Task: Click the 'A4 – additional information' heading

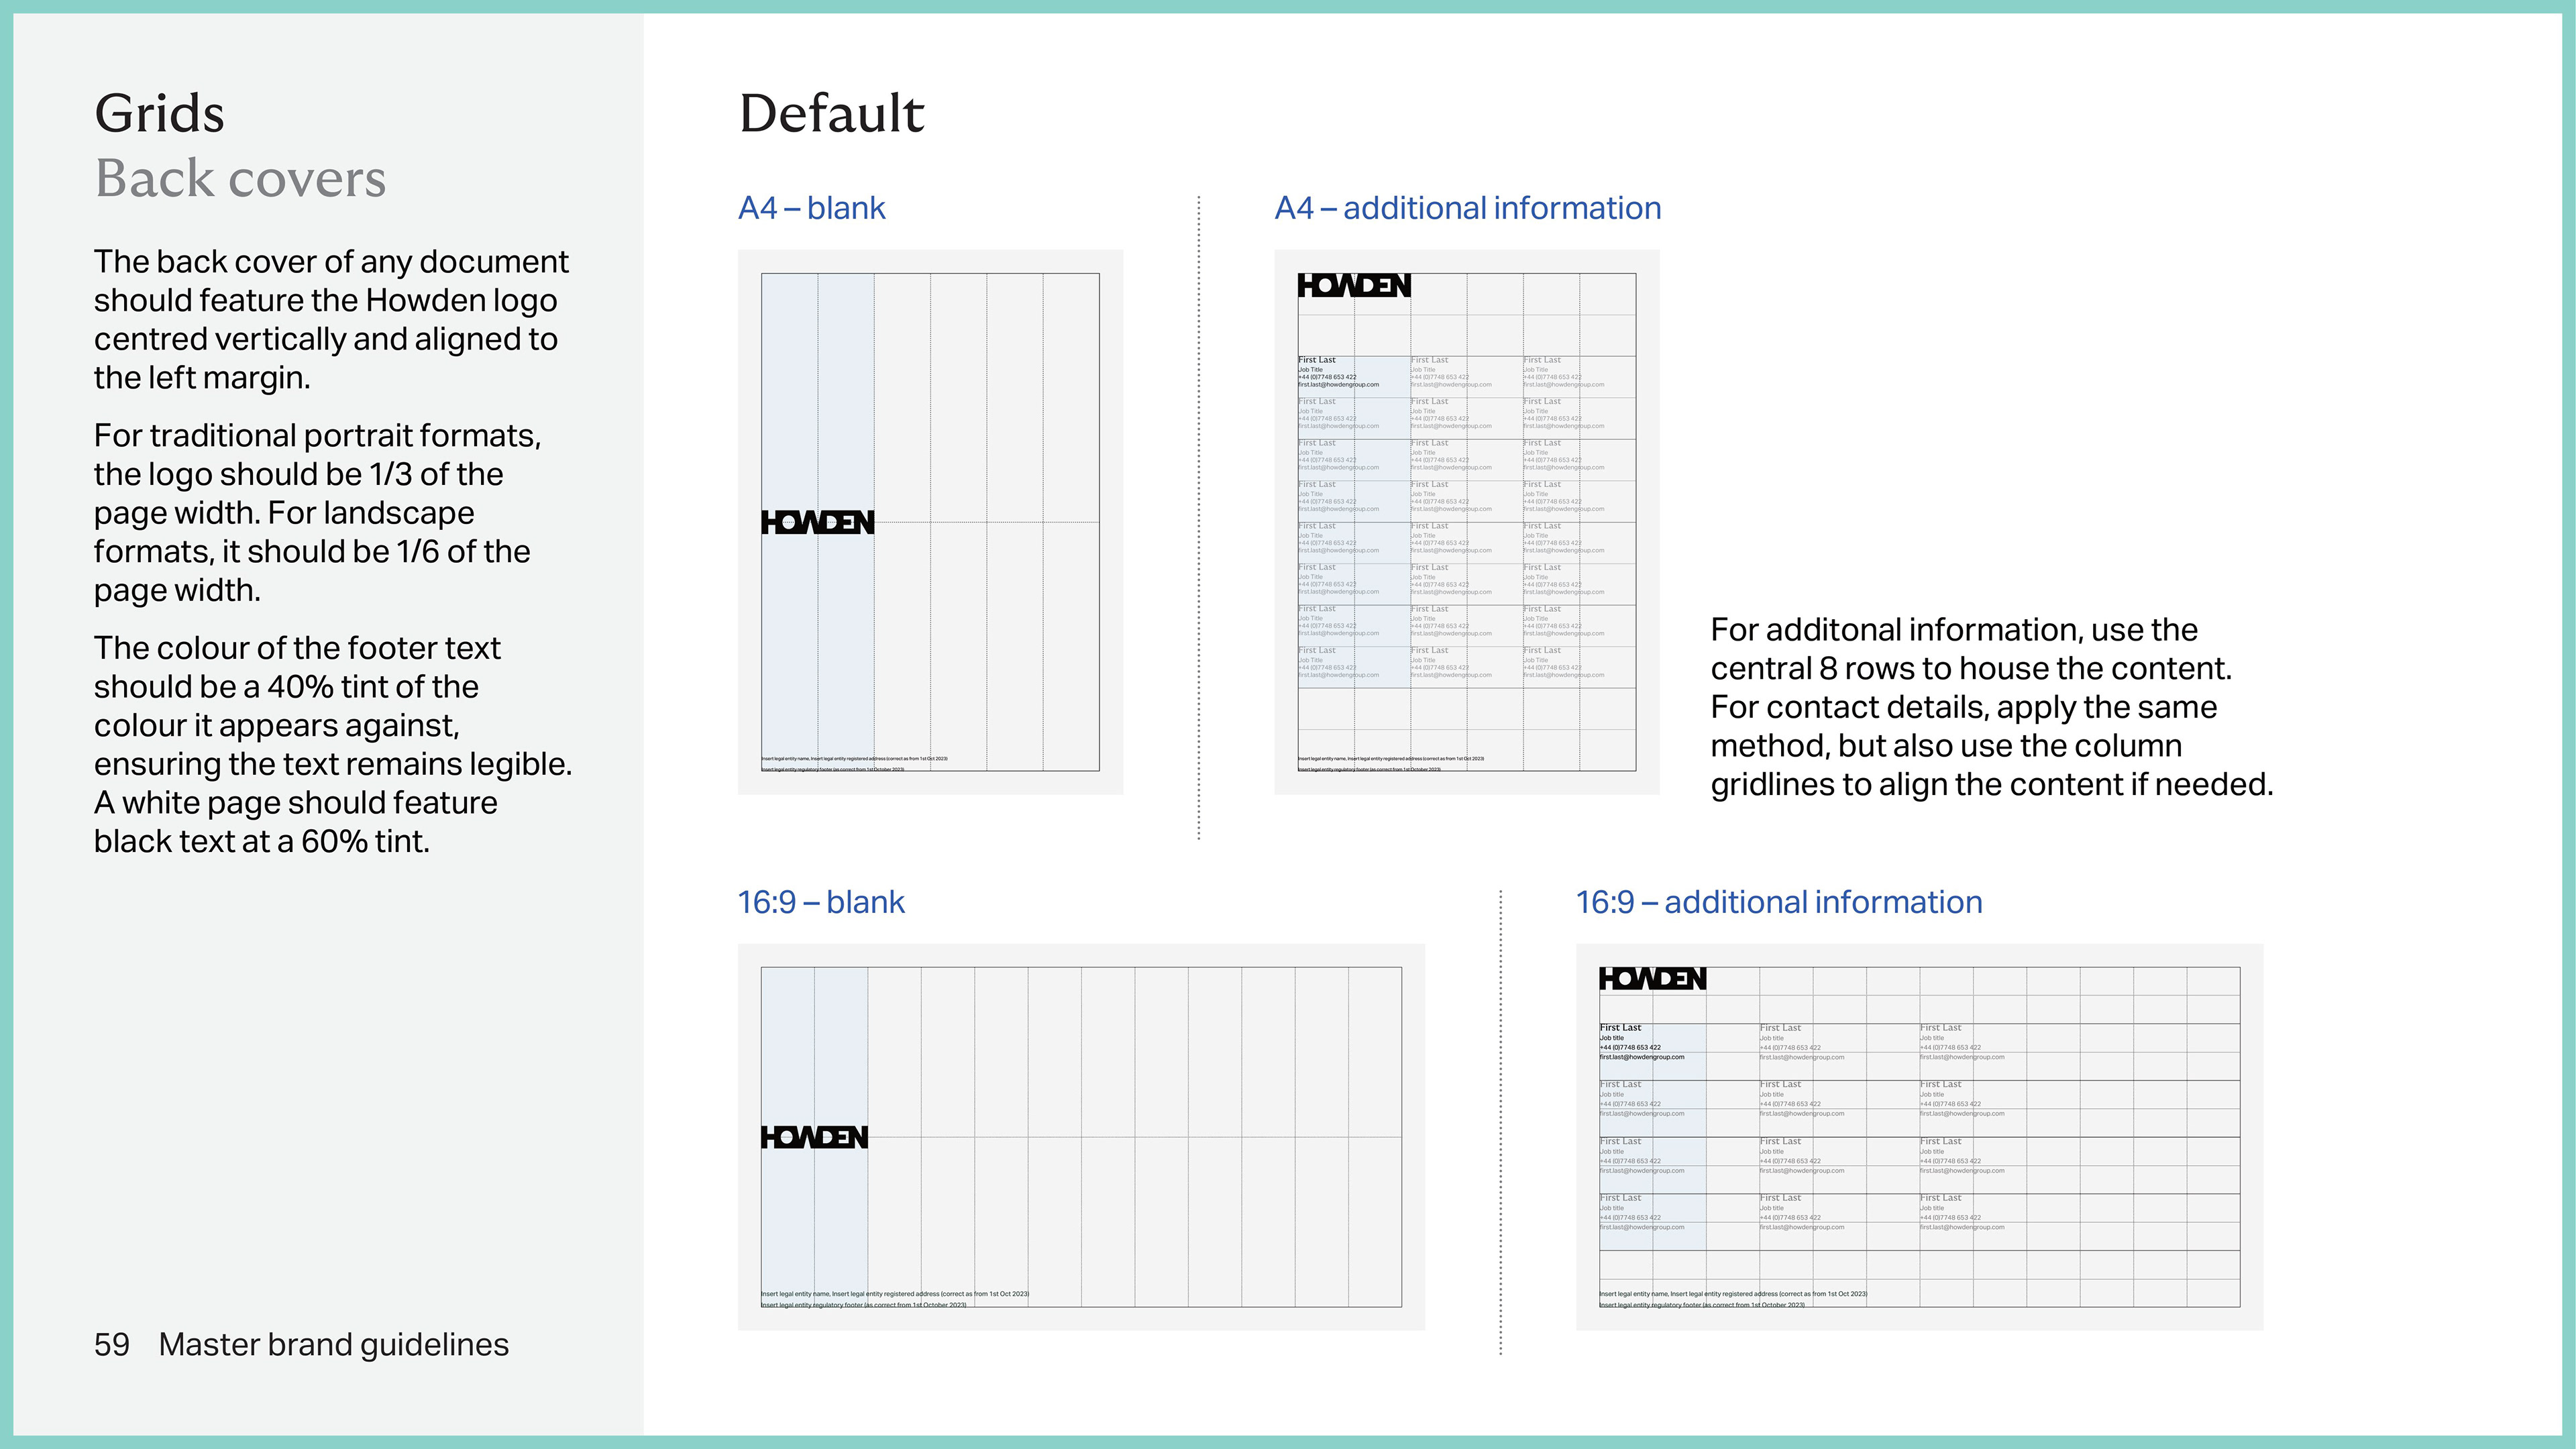Action: point(1467,208)
